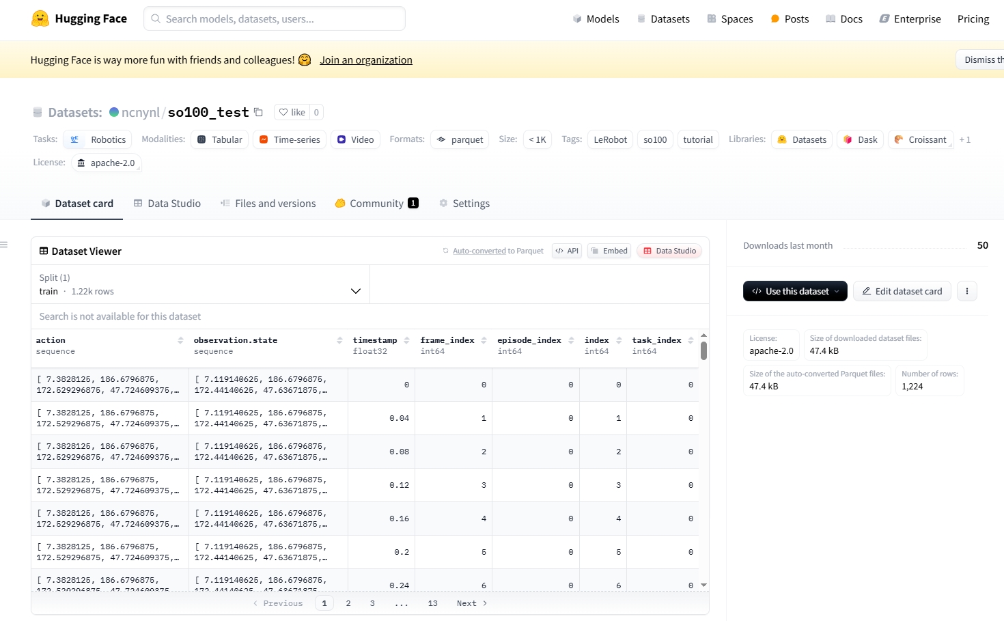Switch to the Community tab
Image resolution: width=1004 pixels, height=621 pixels.
point(376,204)
